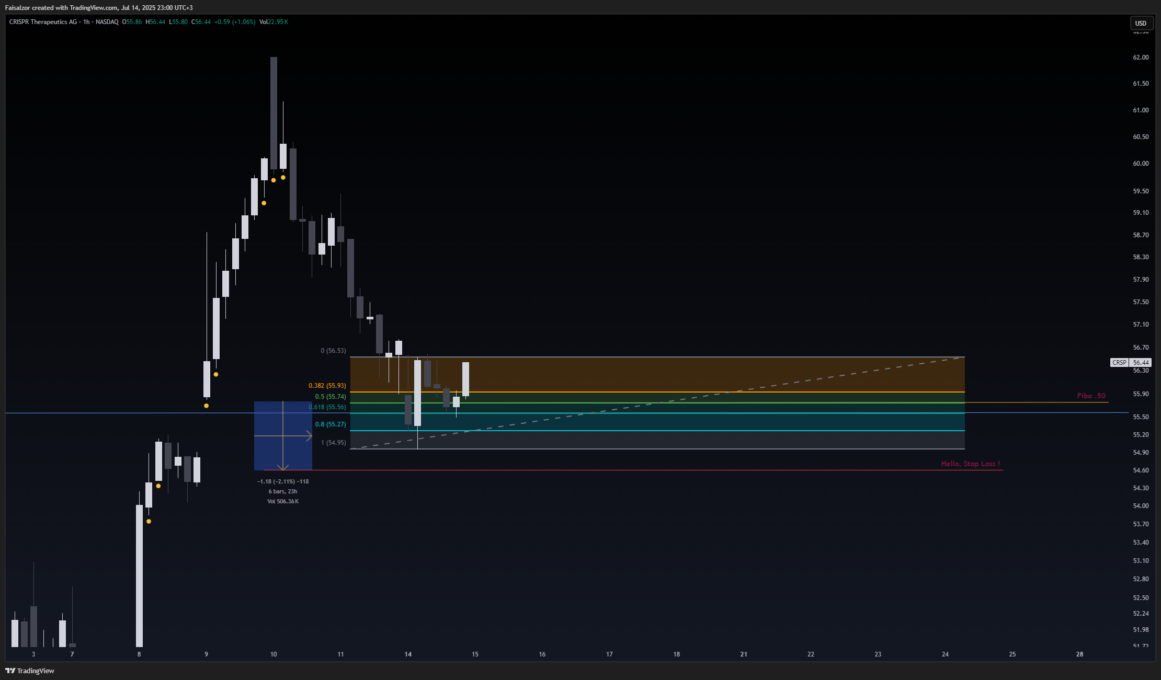This screenshot has height=680, width=1161.
Task: Click the 54.00 price axis label
Action: 1141,506
